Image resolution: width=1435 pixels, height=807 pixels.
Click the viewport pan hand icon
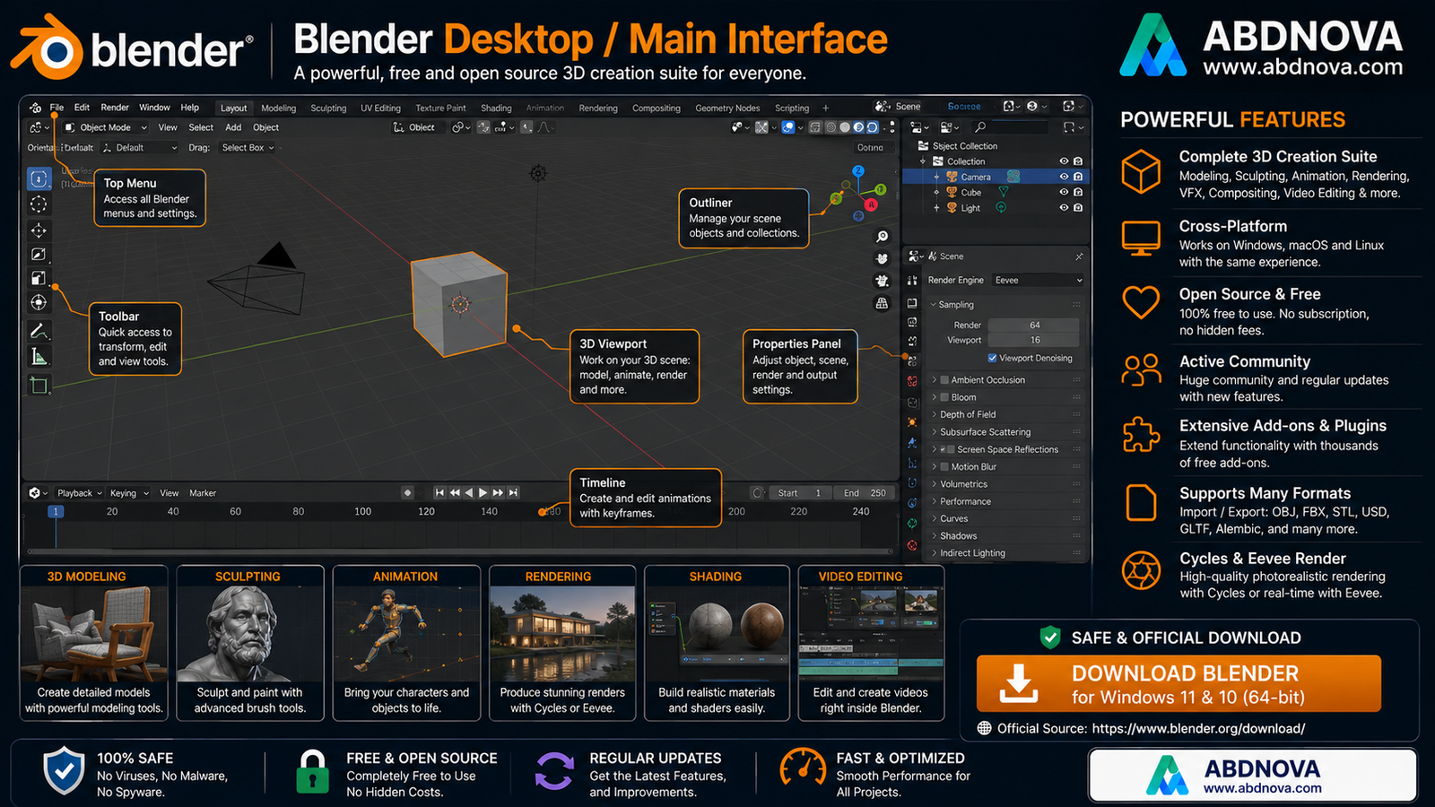click(883, 258)
